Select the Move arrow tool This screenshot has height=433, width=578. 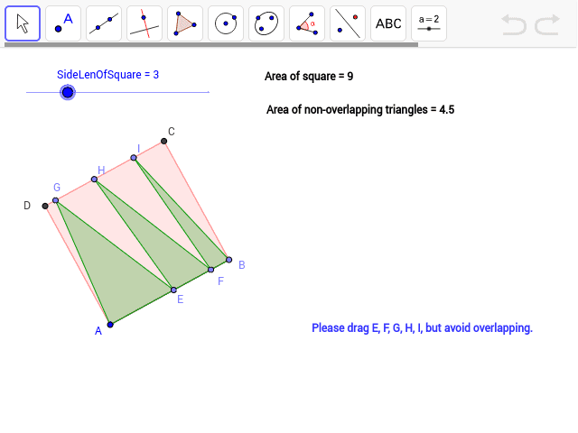point(23,23)
